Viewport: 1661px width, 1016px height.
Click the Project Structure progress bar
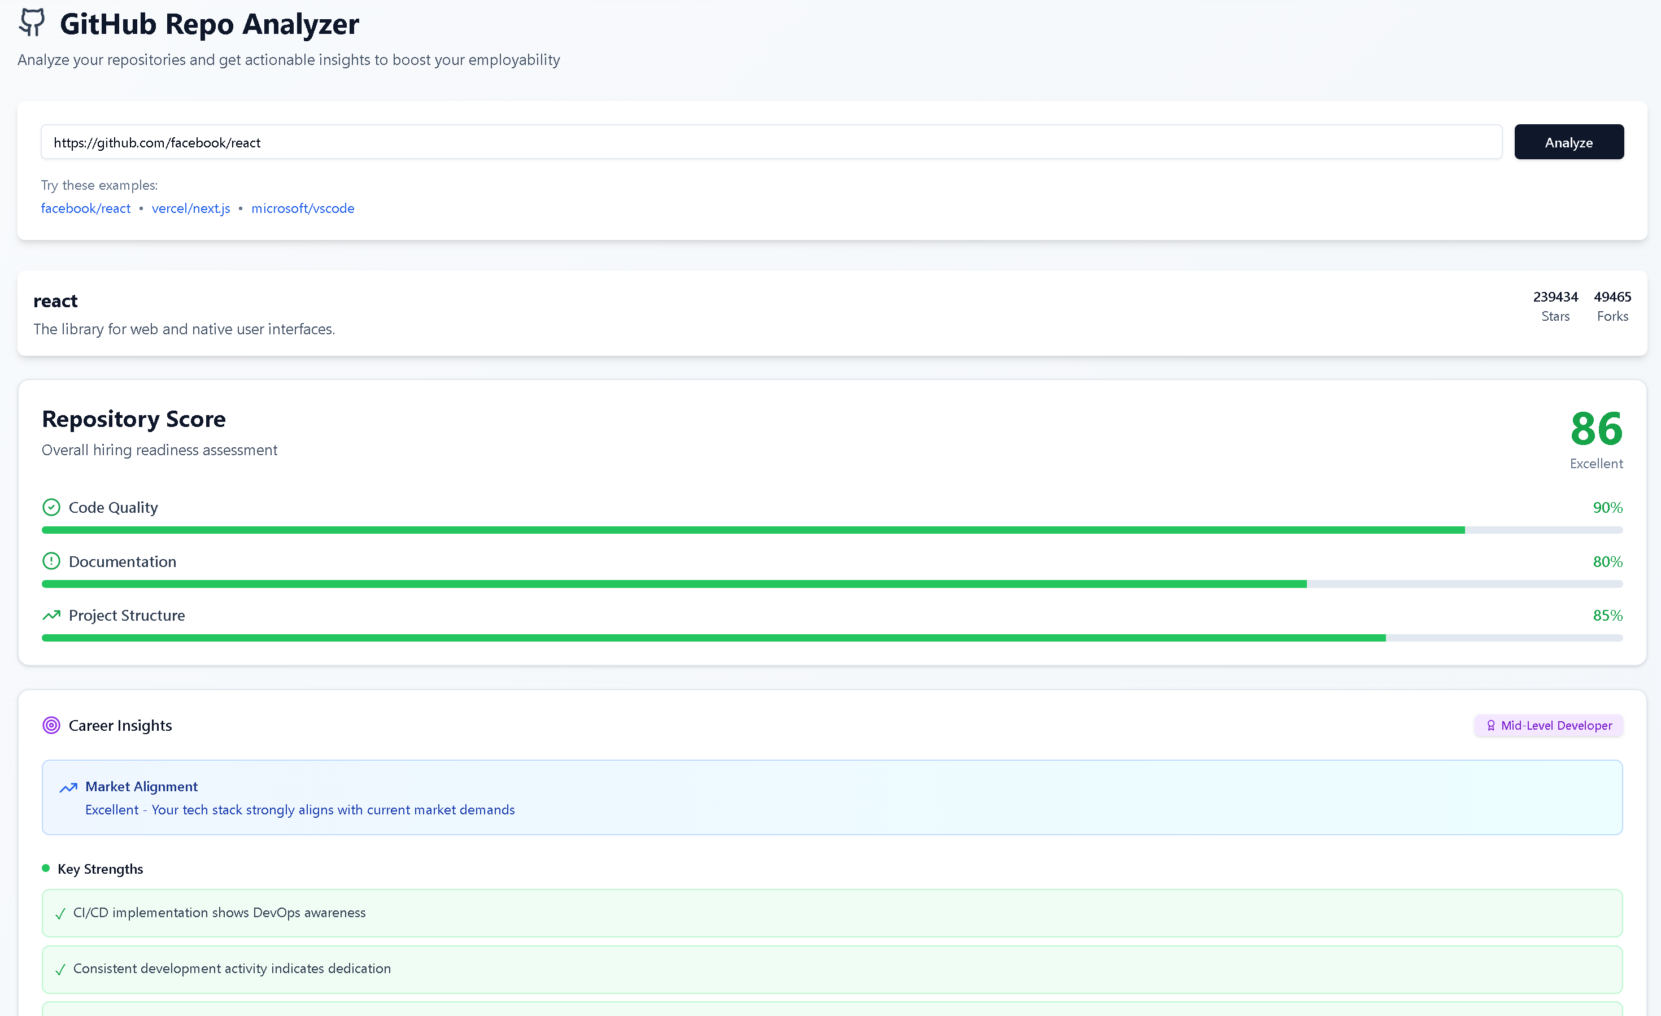[x=831, y=638]
